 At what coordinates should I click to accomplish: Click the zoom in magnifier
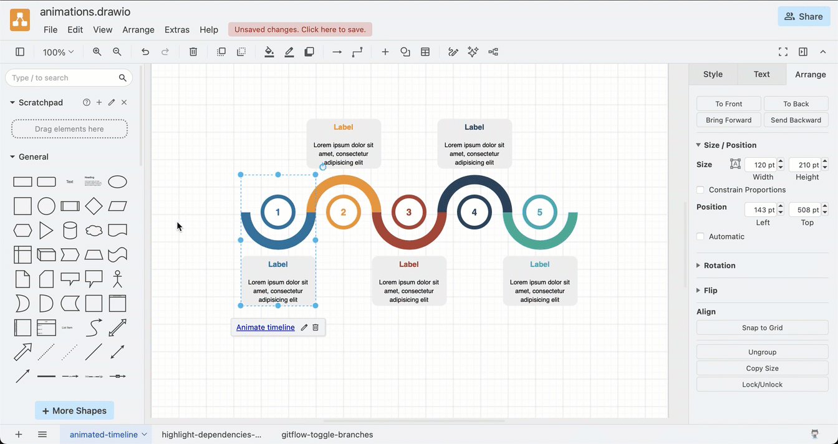[97, 52]
